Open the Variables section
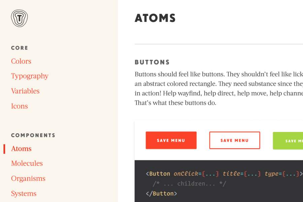The height and width of the screenshot is (202, 303). point(25,91)
